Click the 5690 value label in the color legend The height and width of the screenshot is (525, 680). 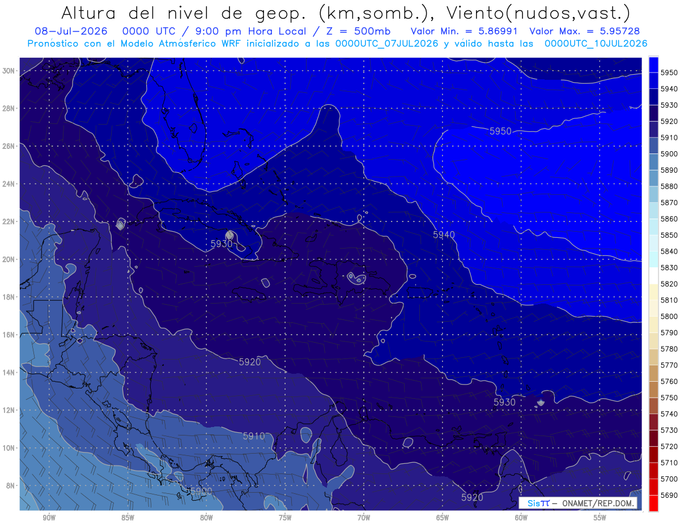tap(669, 495)
